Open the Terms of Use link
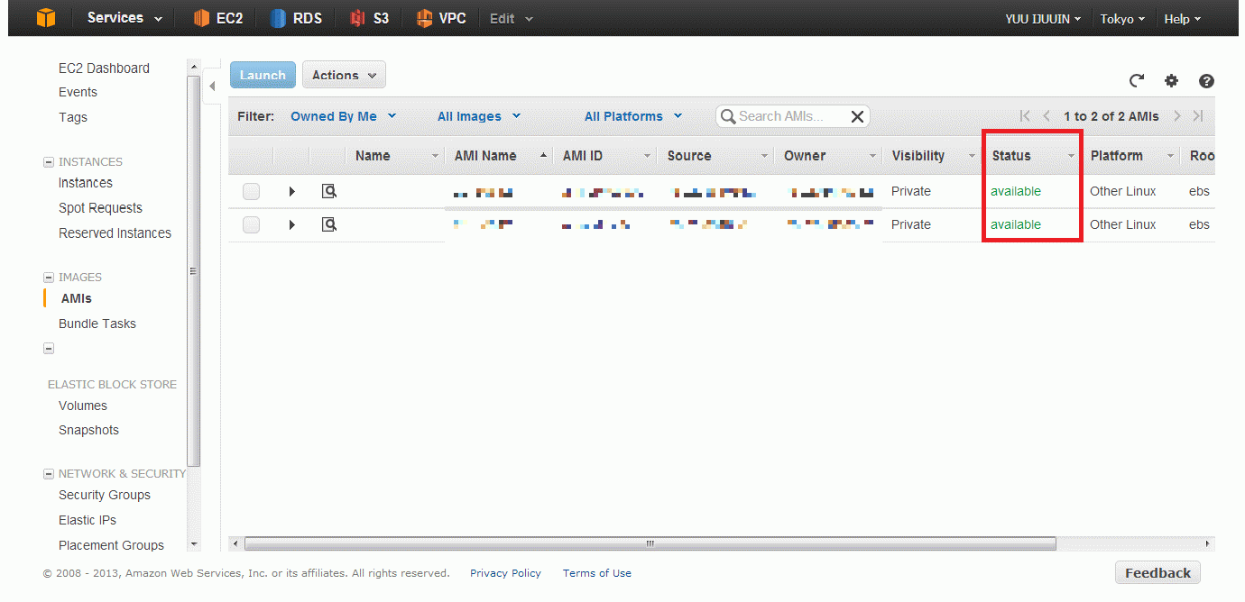 click(x=597, y=573)
